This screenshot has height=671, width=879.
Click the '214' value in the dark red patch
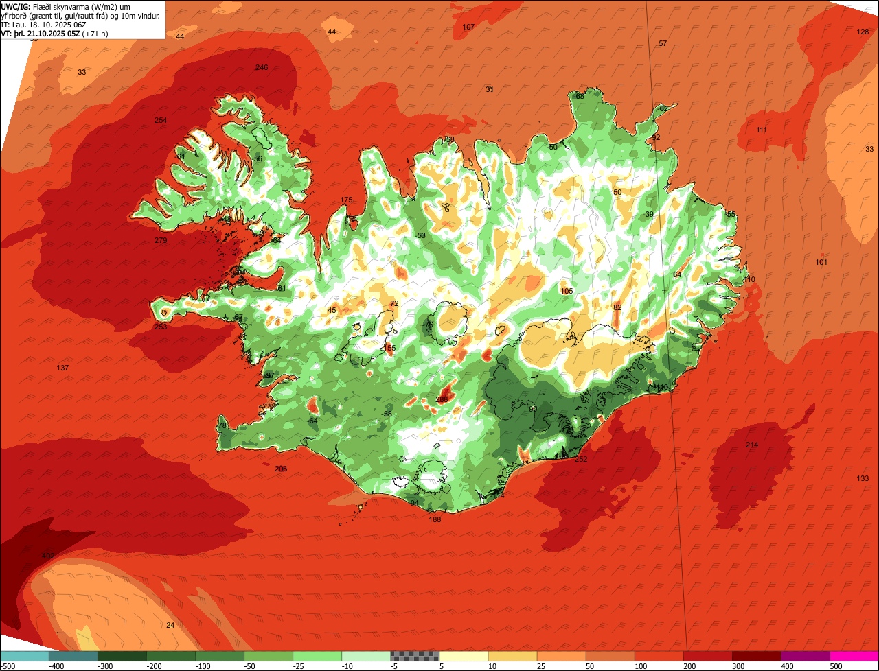point(752,445)
